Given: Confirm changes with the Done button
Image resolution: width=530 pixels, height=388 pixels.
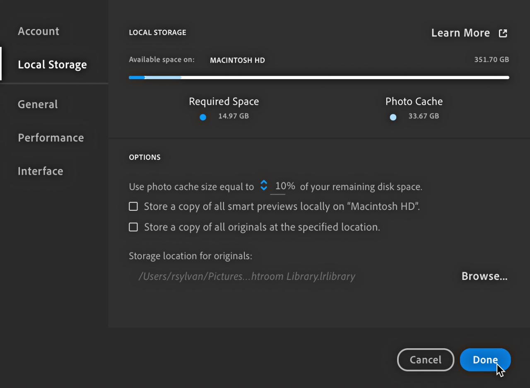Looking at the screenshot, I should point(485,360).
